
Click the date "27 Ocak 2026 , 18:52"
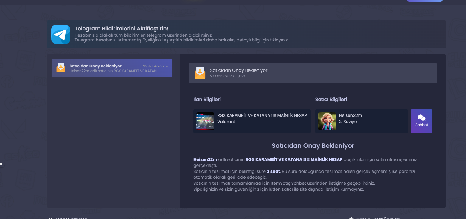(x=227, y=76)
